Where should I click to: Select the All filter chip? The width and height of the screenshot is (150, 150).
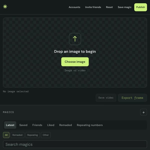click(6, 135)
